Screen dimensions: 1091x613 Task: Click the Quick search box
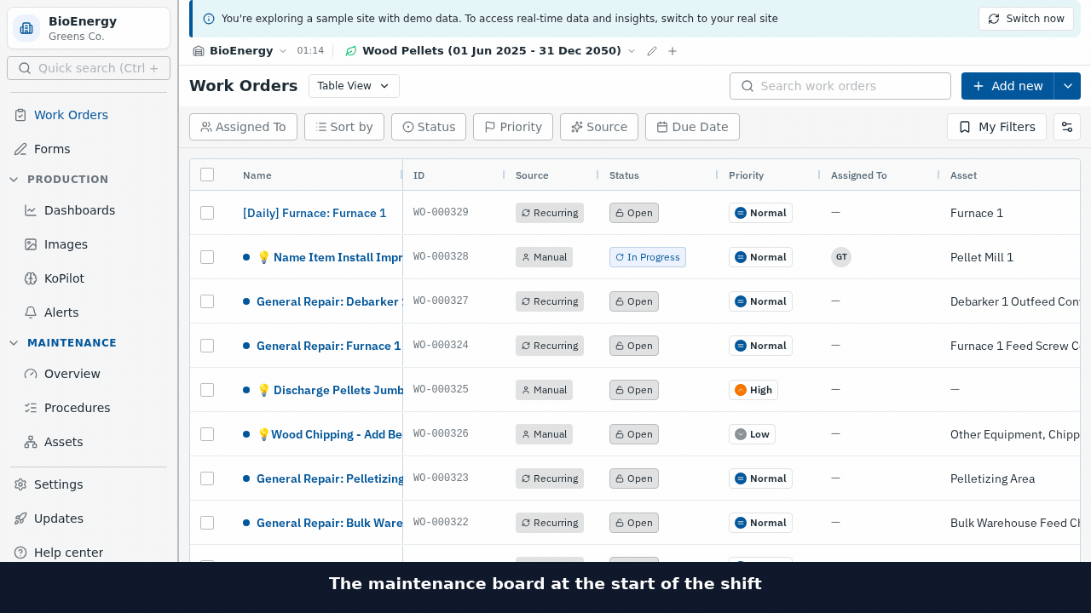point(89,68)
